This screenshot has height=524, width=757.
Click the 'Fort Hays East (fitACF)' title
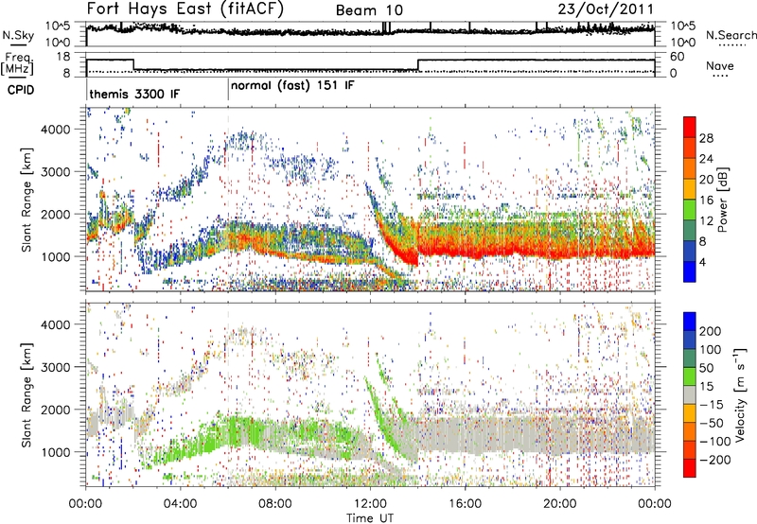point(185,9)
